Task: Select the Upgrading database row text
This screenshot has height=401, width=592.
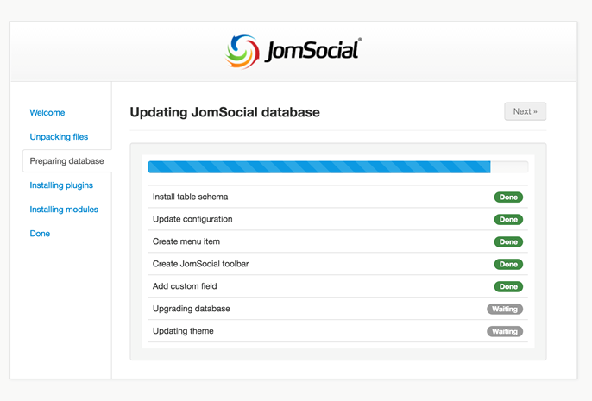Action: [191, 309]
